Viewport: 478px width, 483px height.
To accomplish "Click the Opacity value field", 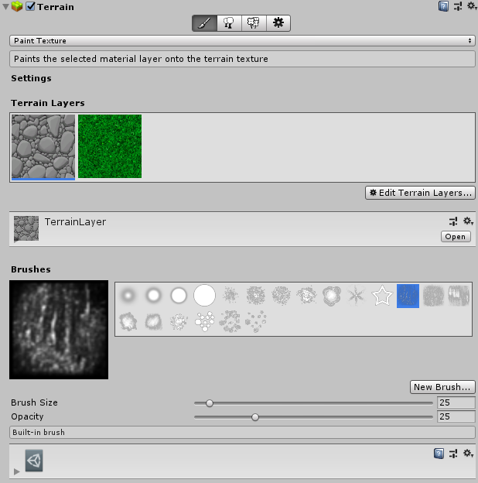I will click(x=456, y=416).
